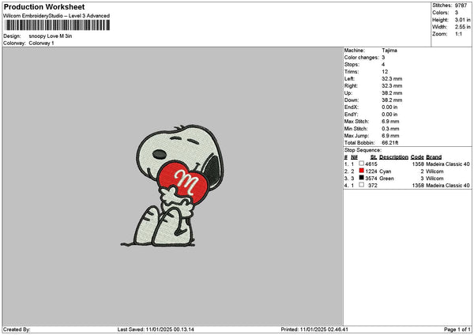Select the Total Bobbin value 66.21ft
Screen dimensions: 474x335
coord(390,143)
